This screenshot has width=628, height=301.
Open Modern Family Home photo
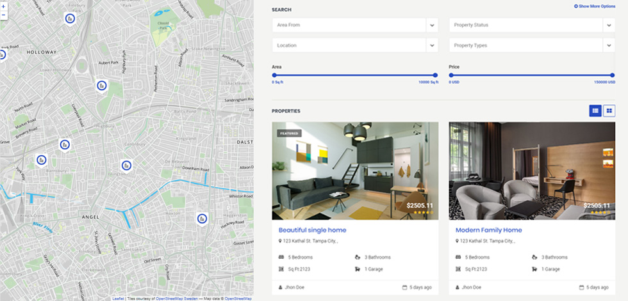tap(532, 171)
